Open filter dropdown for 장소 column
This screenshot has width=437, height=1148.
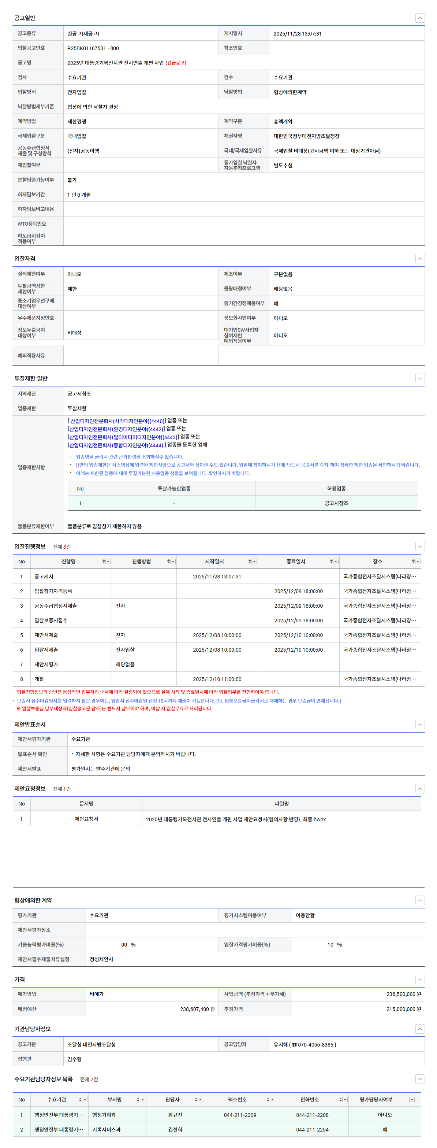point(418,562)
